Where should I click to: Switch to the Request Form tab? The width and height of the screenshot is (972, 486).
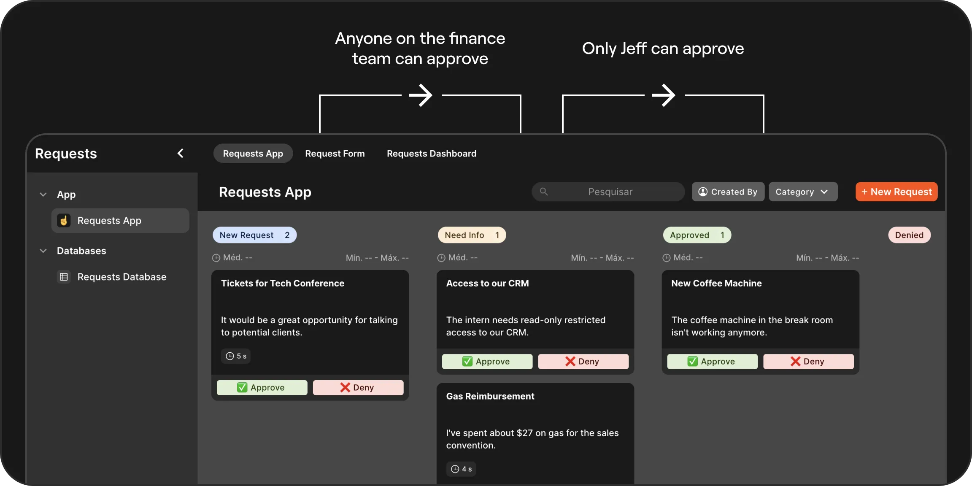tap(335, 153)
